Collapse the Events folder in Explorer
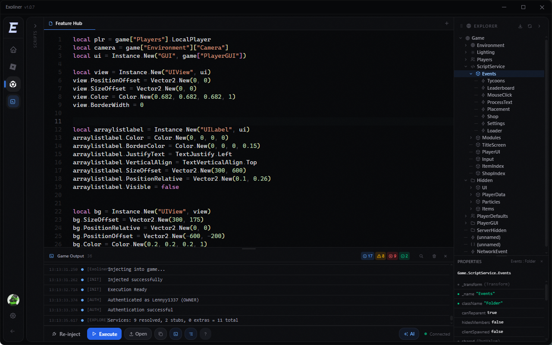Image resolution: width=552 pixels, height=345 pixels. click(x=471, y=73)
